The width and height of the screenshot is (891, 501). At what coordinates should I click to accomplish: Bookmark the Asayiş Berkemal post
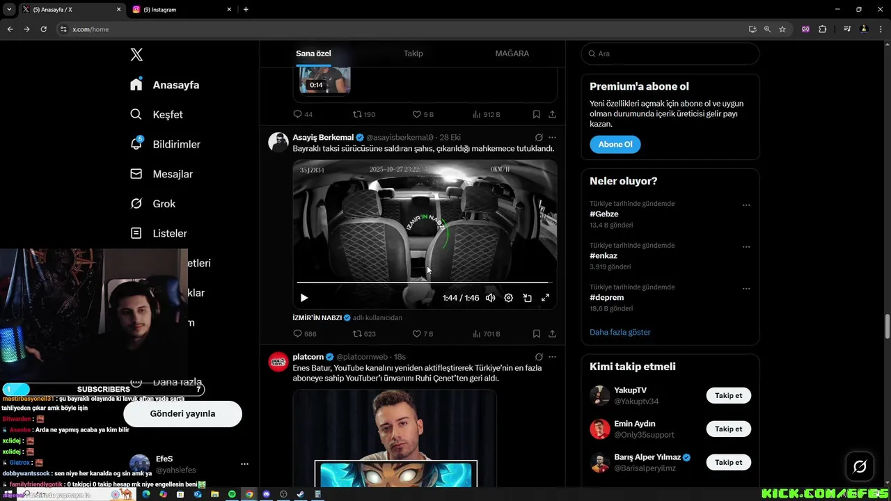[x=536, y=334]
